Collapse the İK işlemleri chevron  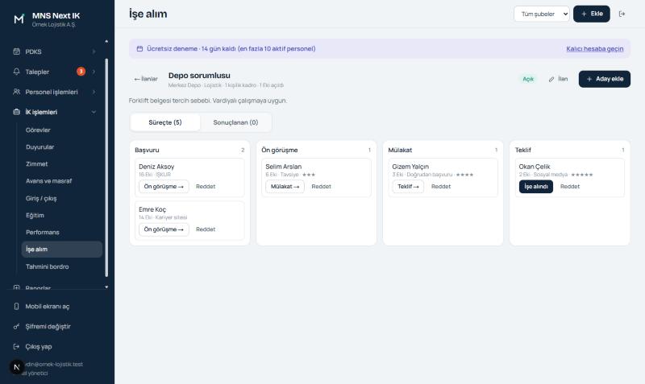click(94, 112)
